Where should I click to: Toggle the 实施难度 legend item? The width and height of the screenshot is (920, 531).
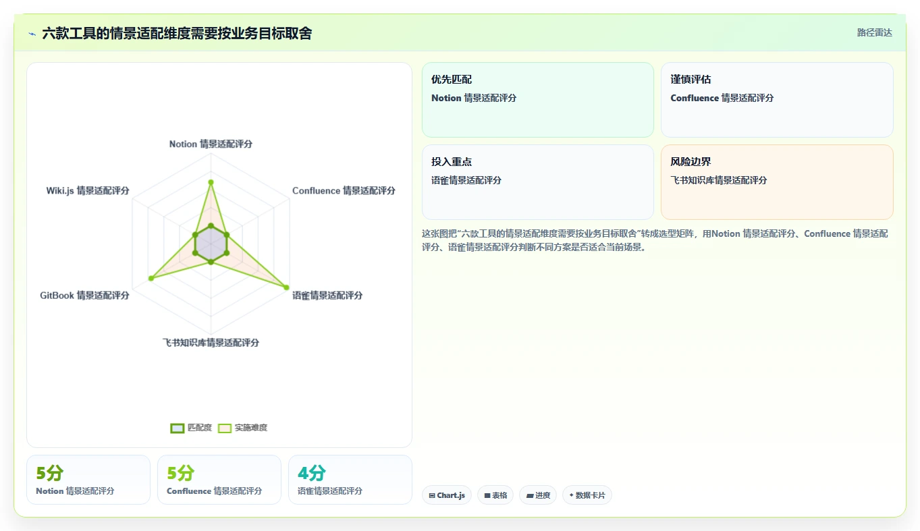[243, 428]
